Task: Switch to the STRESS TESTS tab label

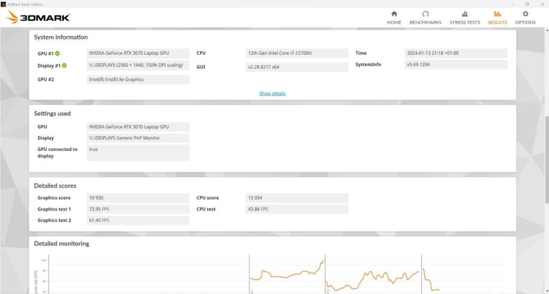Action: coord(465,23)
